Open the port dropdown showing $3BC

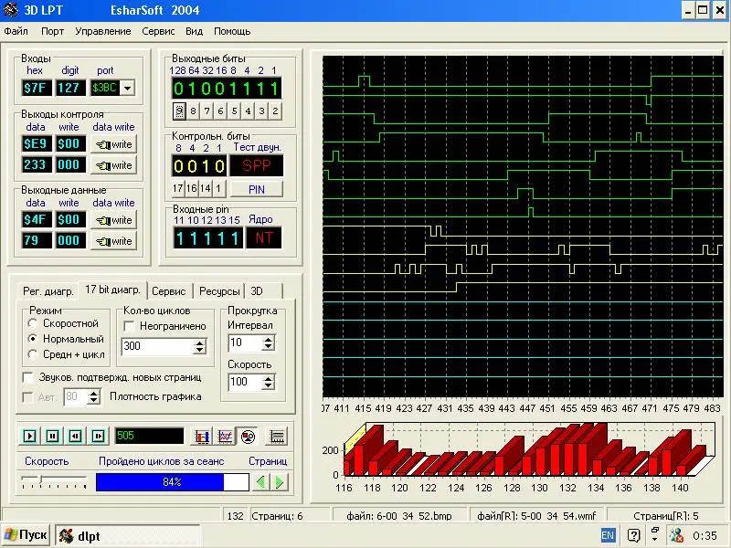coord(128,89)
